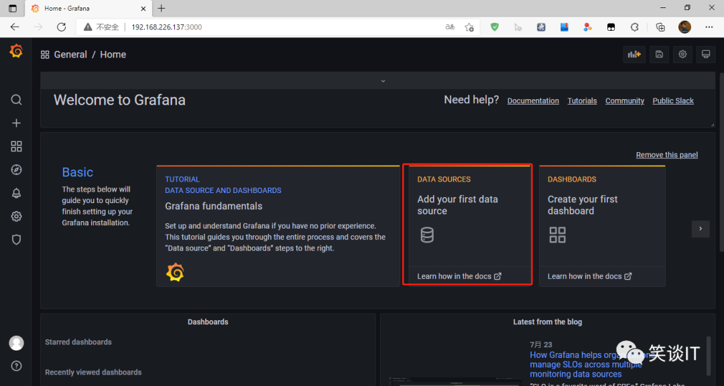This screenshot has width=724, height=386.
Task: Open Learn how in the docs under Dashboards
Action: point(589,276)
